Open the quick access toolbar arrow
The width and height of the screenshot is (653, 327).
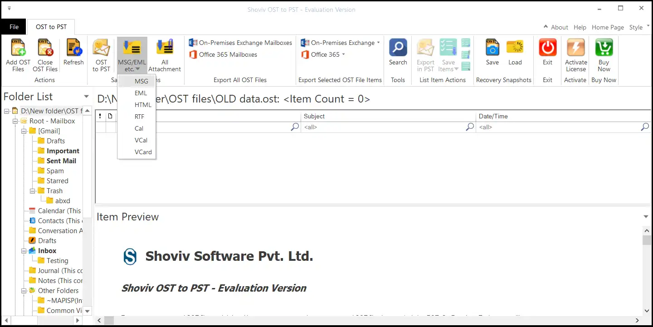(10, 9)
